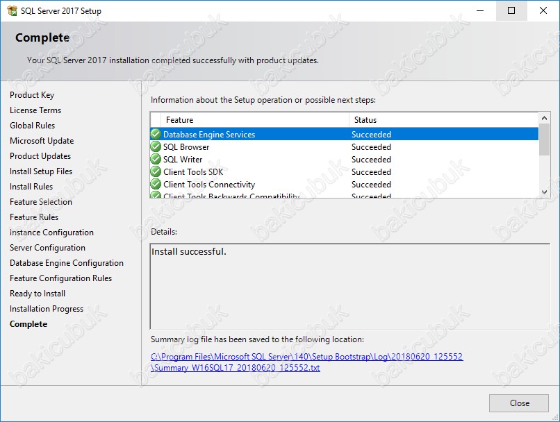Sort by the Feature column header

pos(255,120)
